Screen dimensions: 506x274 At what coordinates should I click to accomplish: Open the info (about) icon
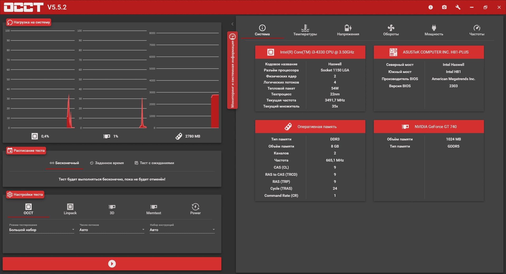pyautogui.click(x=431, y=7)
